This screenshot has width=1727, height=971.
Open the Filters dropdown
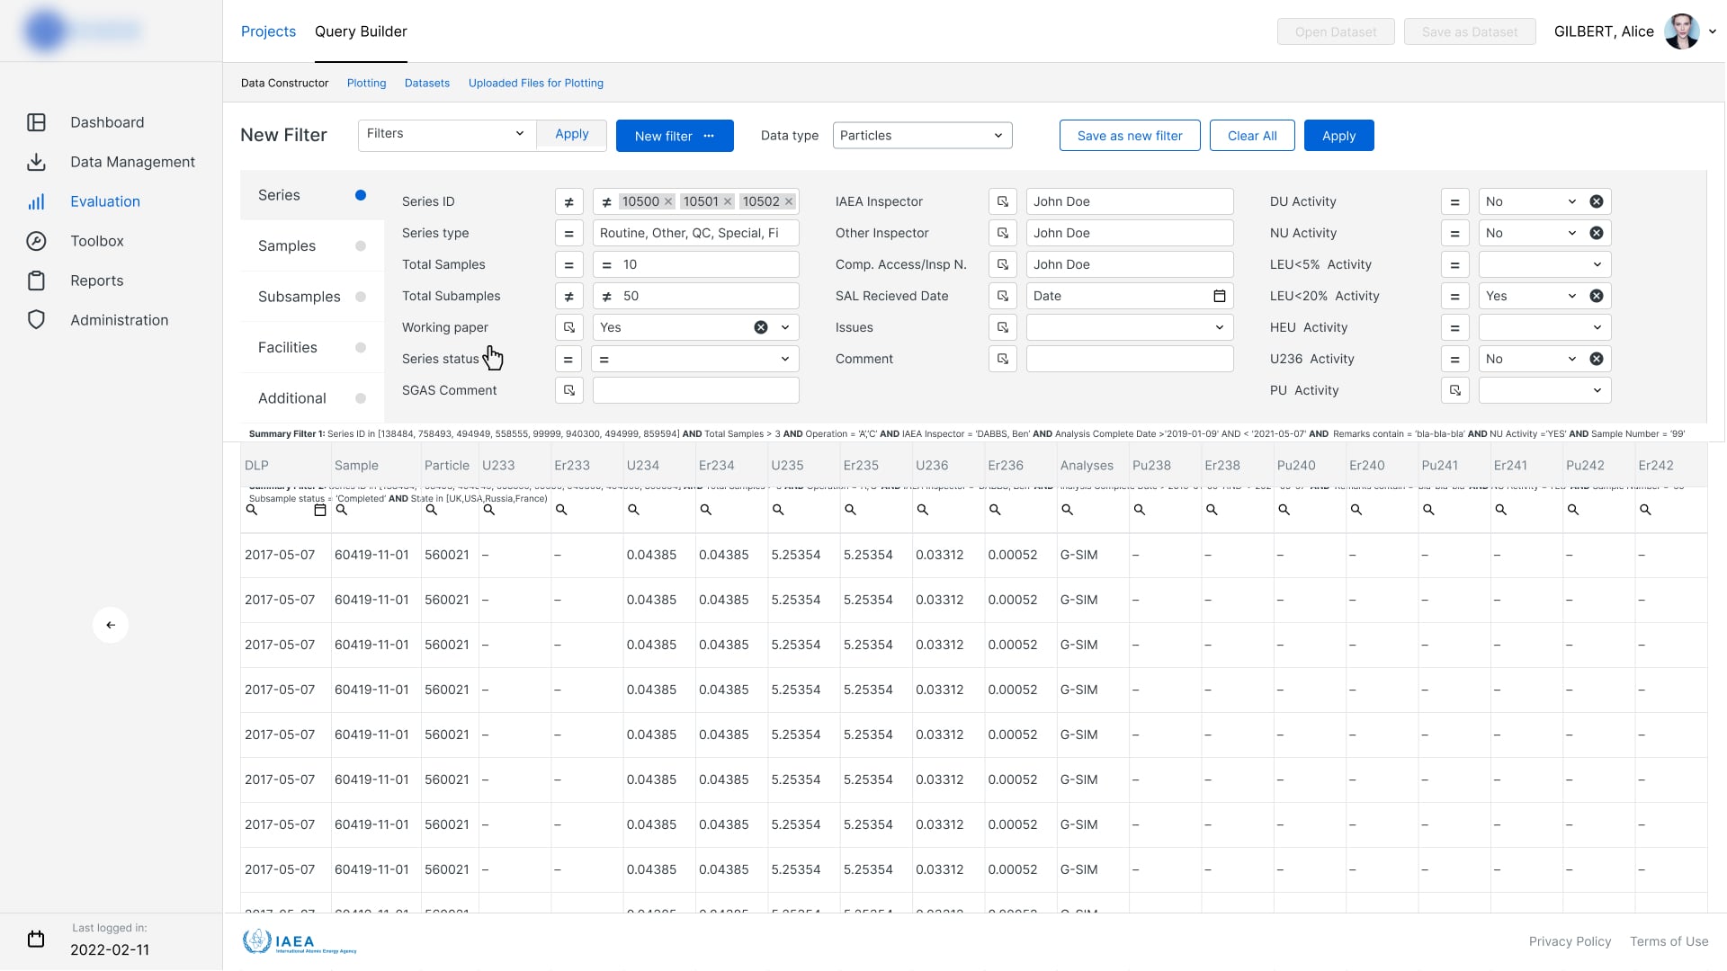[446, 134]
